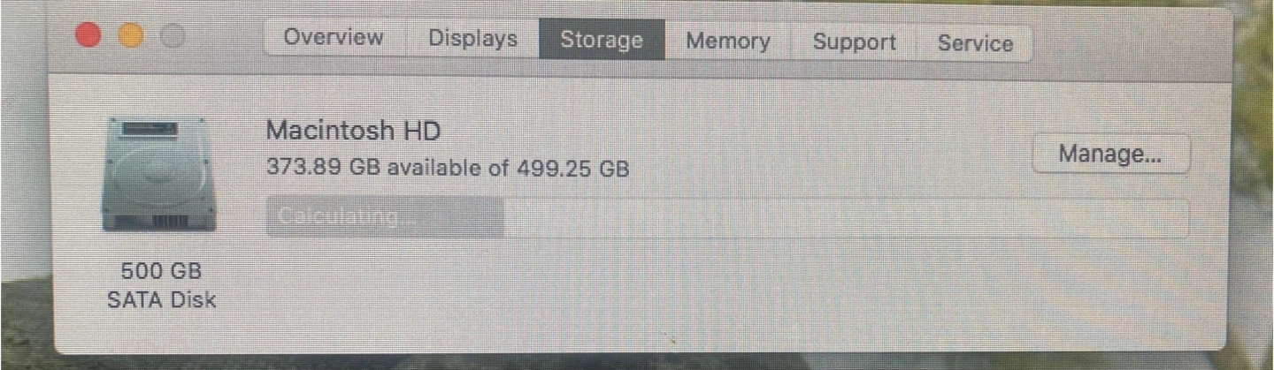Switch to the Displays tab

tap(472, 39)
